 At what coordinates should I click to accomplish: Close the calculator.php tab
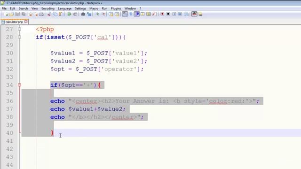click(26, 22)
